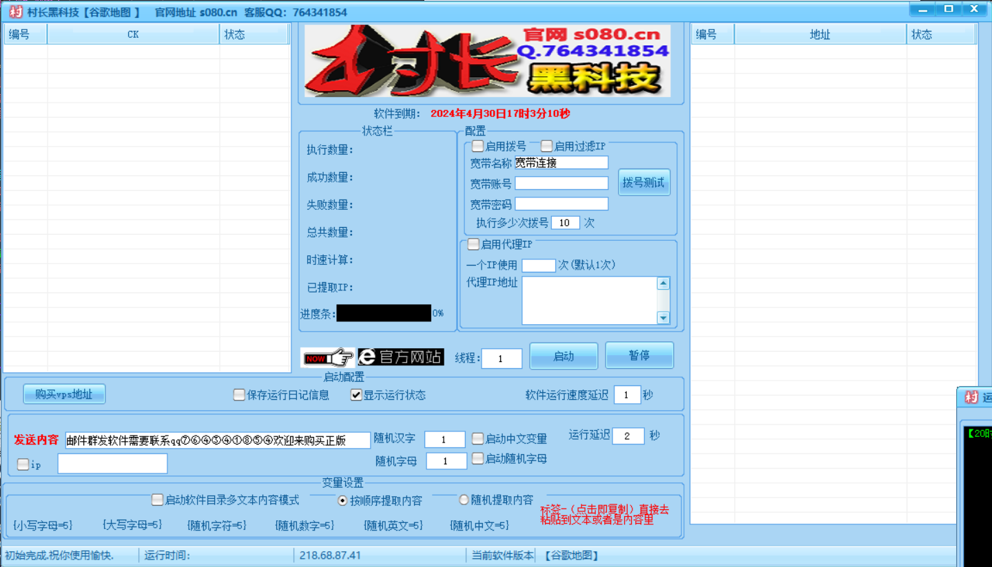Click the 宽带账号 input field
The image size is (992, 567).
pyautogui.click(x=561, y=184)
